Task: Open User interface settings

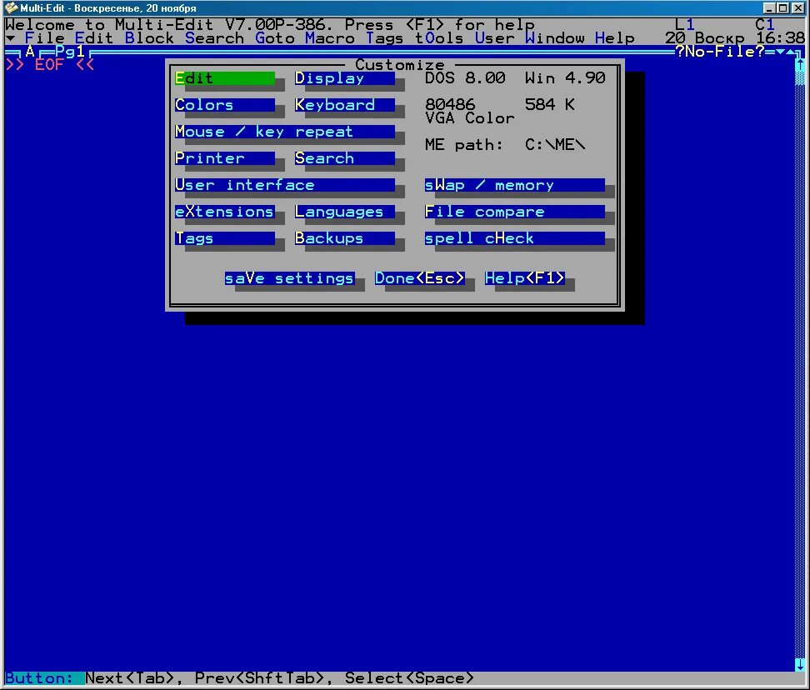Action: pyautogui.click(x=285, y=185)
